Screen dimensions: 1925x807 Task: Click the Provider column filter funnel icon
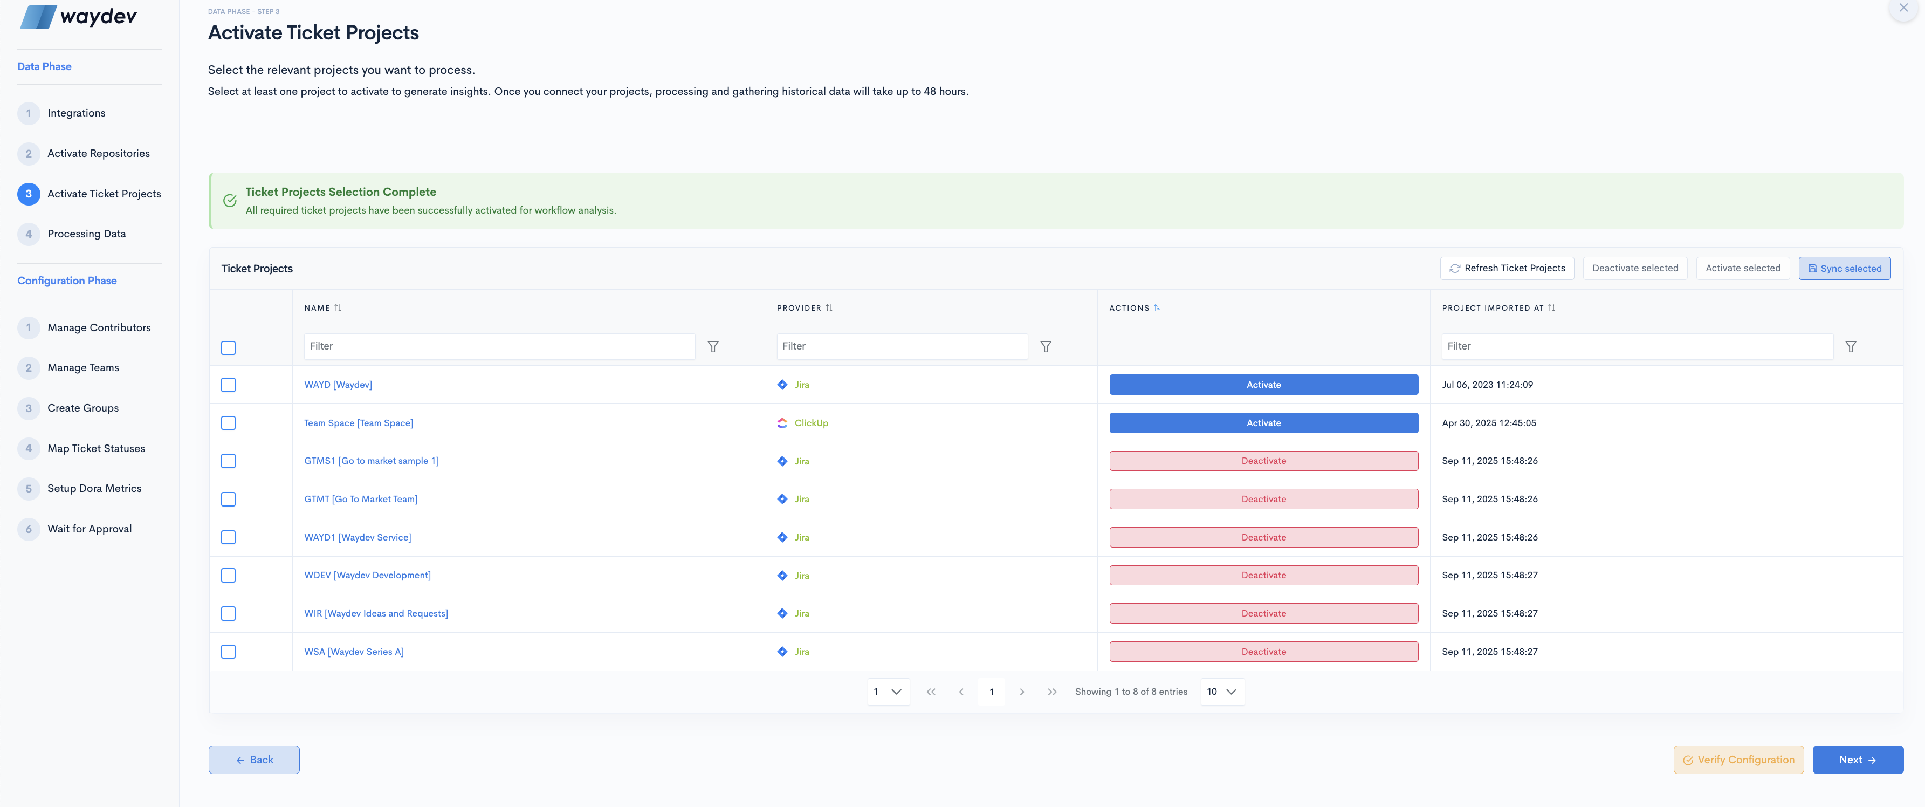1046,346
